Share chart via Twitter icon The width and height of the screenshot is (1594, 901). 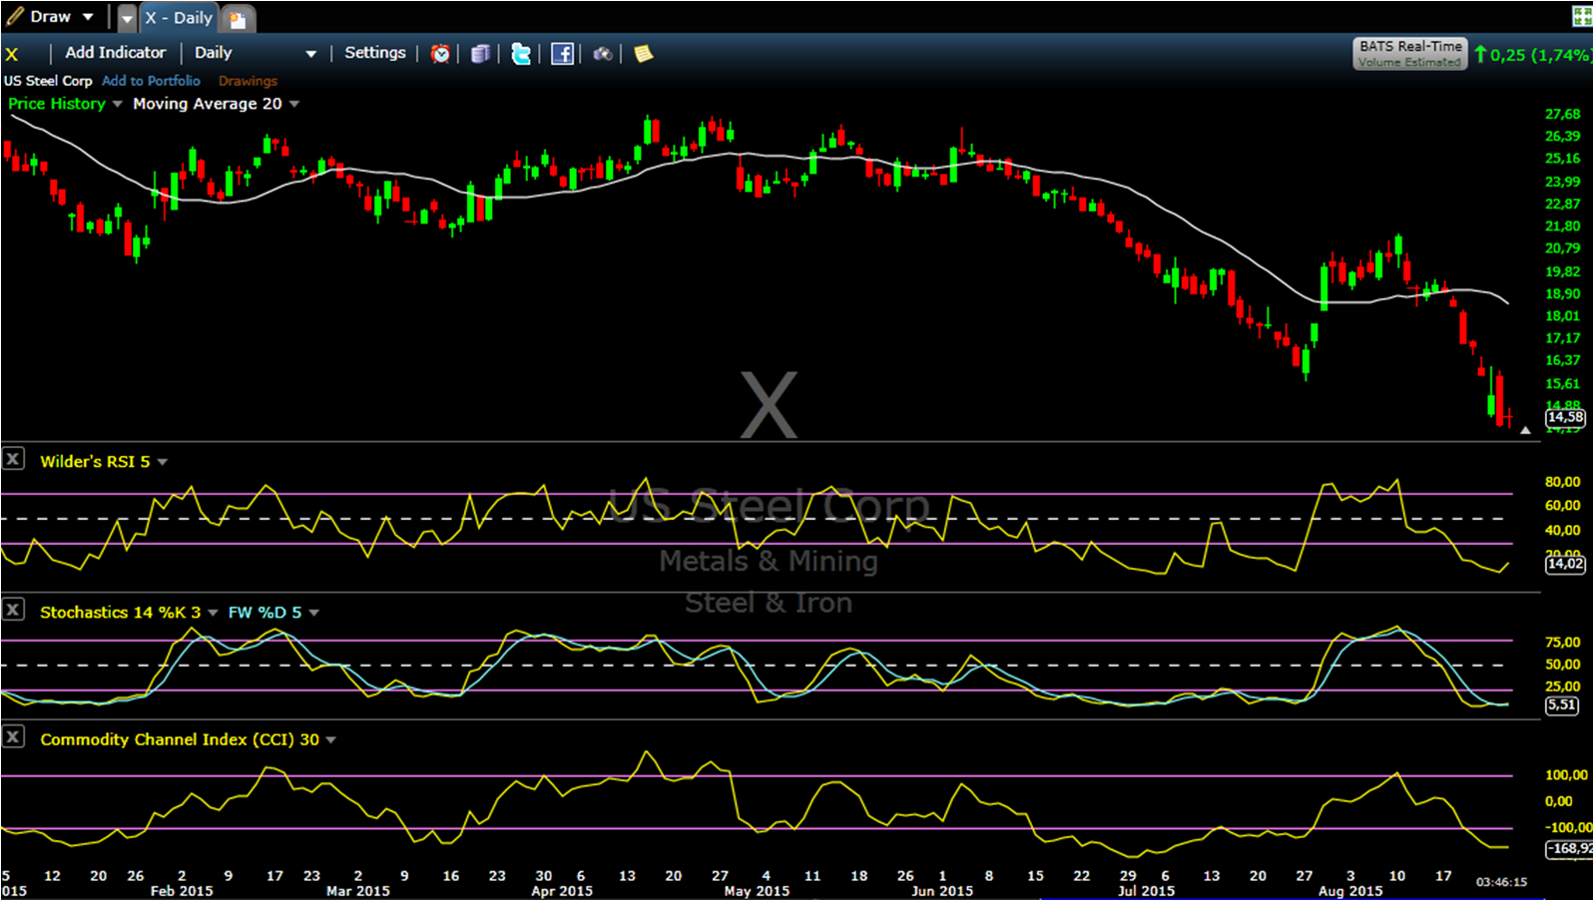521,54
